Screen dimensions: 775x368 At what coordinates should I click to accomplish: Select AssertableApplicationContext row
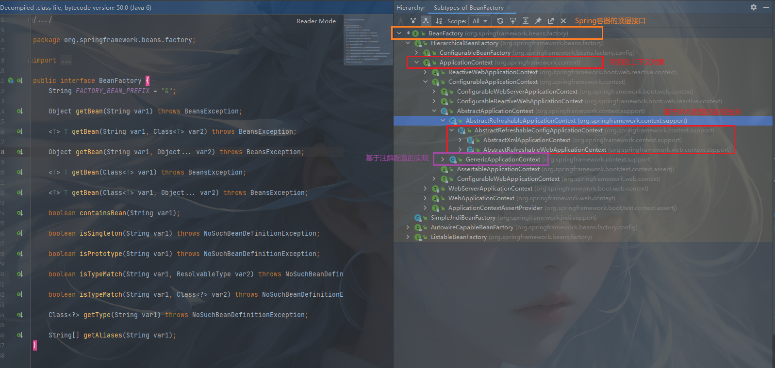tap(583, 169)
